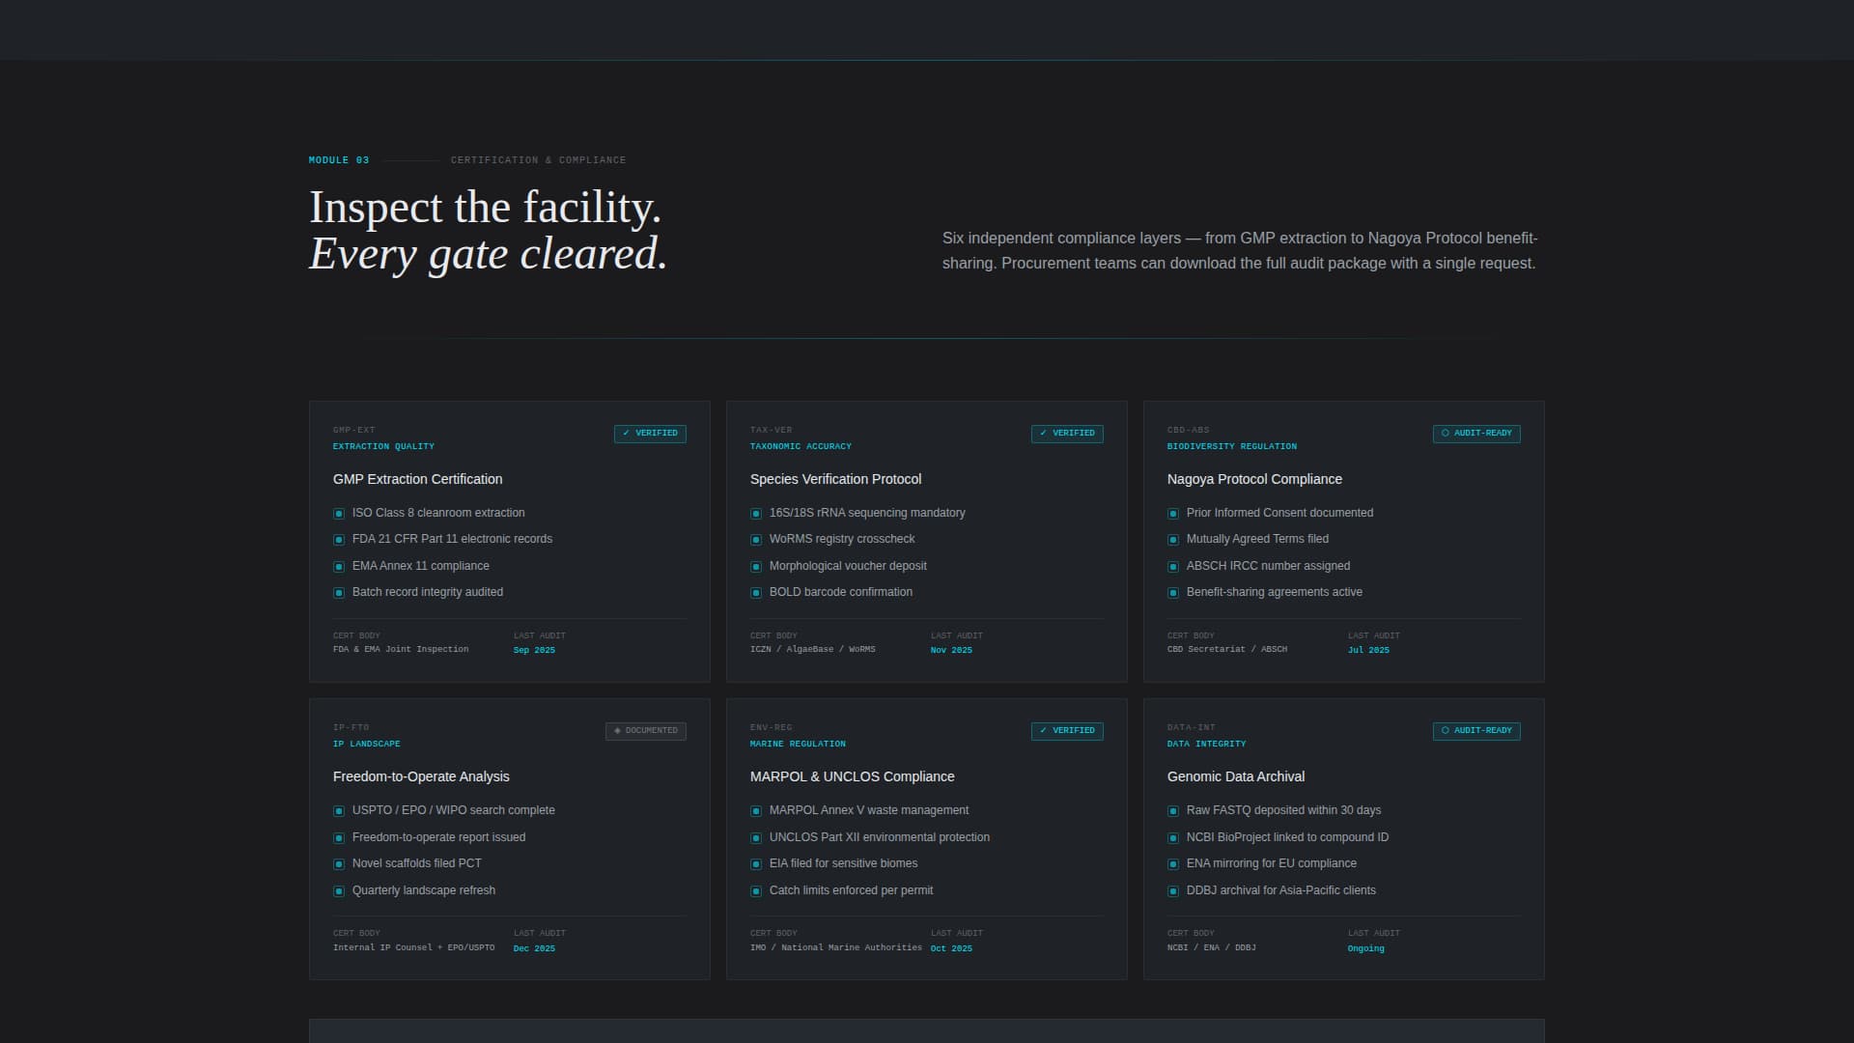Image resolution: width=1854 pixels, height=1043 pixels.
Task: Open the Sep 2025 last audit record
Action: pyautogui.click(x=534, y=650)
